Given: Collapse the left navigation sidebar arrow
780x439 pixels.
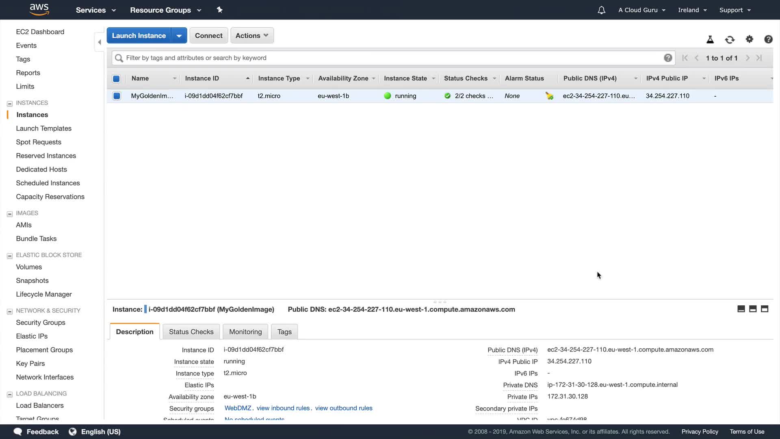Looking at the screenshot, I should click(100, 42).
